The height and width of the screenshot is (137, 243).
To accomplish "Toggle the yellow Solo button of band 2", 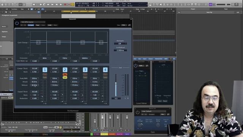I will (x=65, y=77).
